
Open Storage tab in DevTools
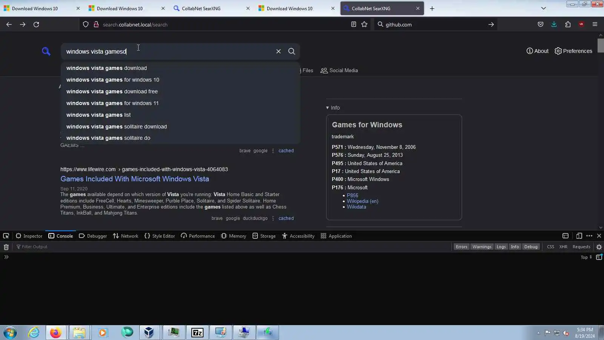tap(264, 236)
